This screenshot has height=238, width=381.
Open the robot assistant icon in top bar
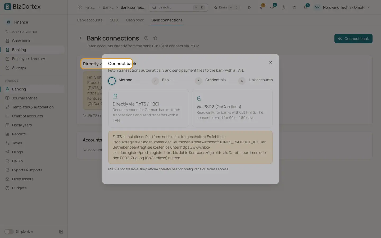(x=294, y=7)
